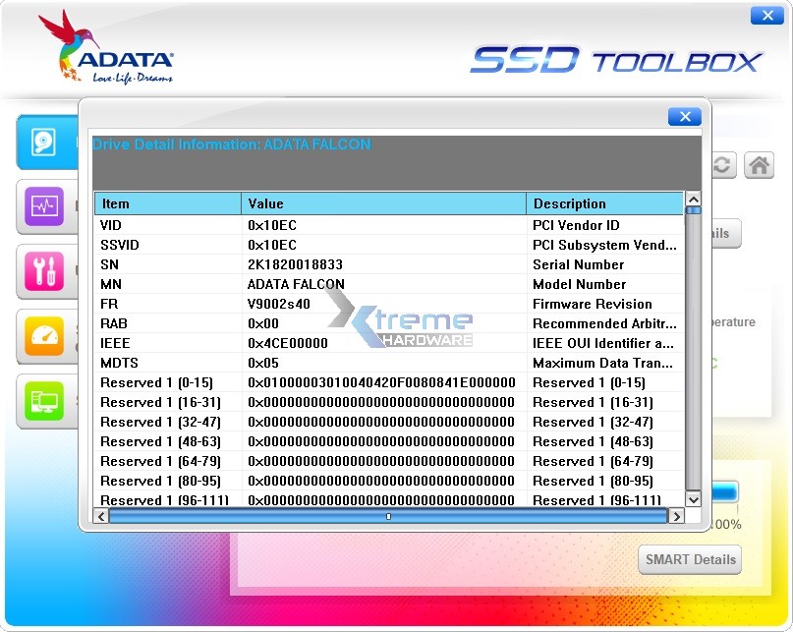Click the right arrow of the horizontal scrollbar
This screenshot has width=793, height=632.
pos(677,515)
